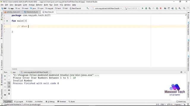Open the Tools menu
190x106 pixels.
[x=56, y=5]
